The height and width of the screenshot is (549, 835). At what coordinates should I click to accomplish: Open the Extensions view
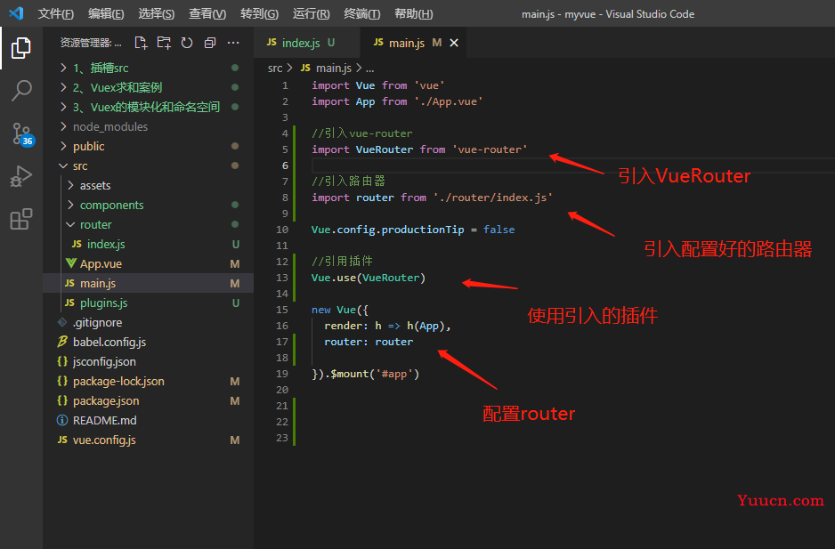[x=20, y=219]
